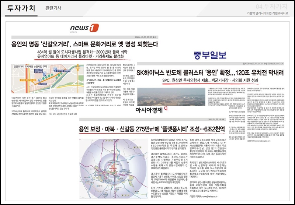Open the 신갈오거리 스마트 문화거리 headline
The height and width of the screenshot is (205, 295).
point(85,44)
